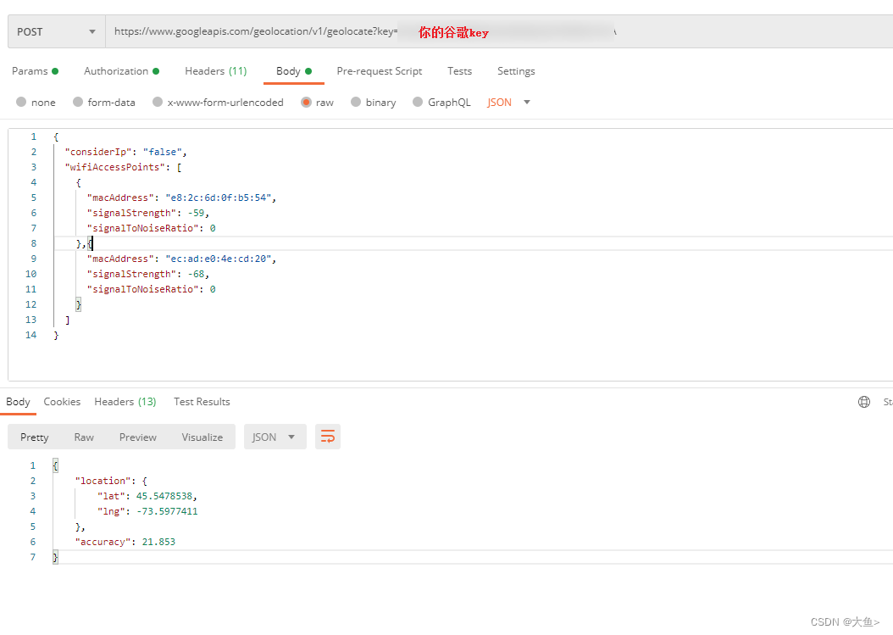Image resolution: width=893 pixels, height=635 pixels.
Task: Open the response language dropdown next to Pretty tabs
Action: [x=273, y=437]
